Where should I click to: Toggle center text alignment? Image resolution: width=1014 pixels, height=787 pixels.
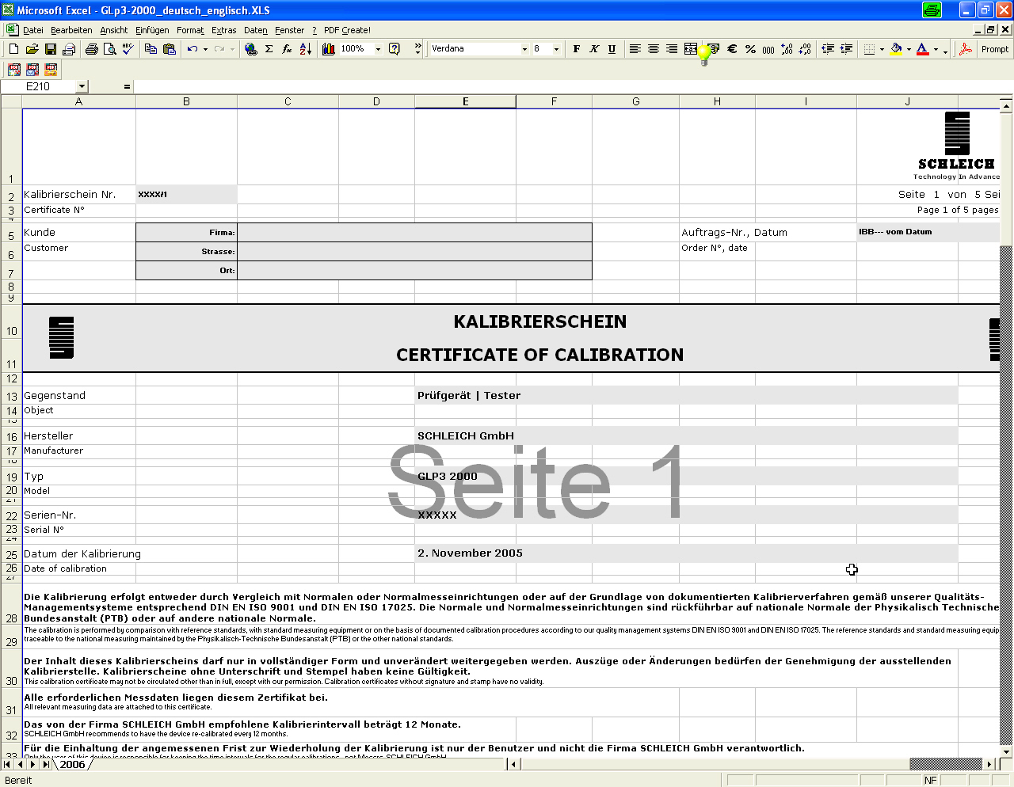pyautogui.click(x=654, y=49)
